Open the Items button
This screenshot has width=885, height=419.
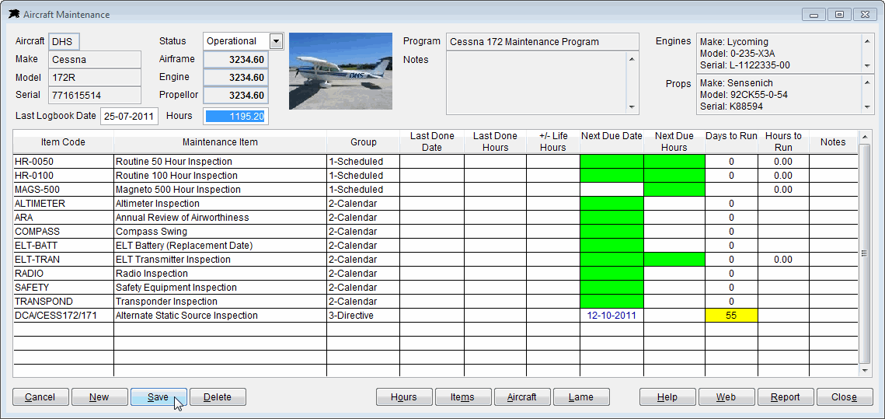coord(463,397)
